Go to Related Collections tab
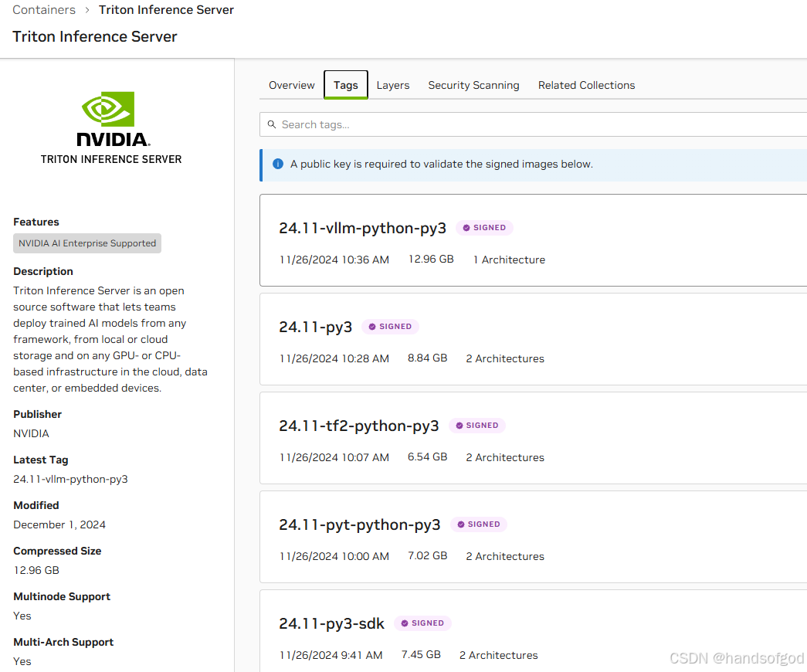The width and height of the screenshot is (807, 672). pos(587,85)
